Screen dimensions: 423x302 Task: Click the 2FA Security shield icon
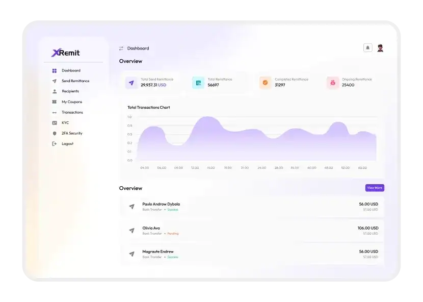click(55, 134)
